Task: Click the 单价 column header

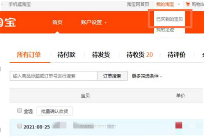Action: 181,96
